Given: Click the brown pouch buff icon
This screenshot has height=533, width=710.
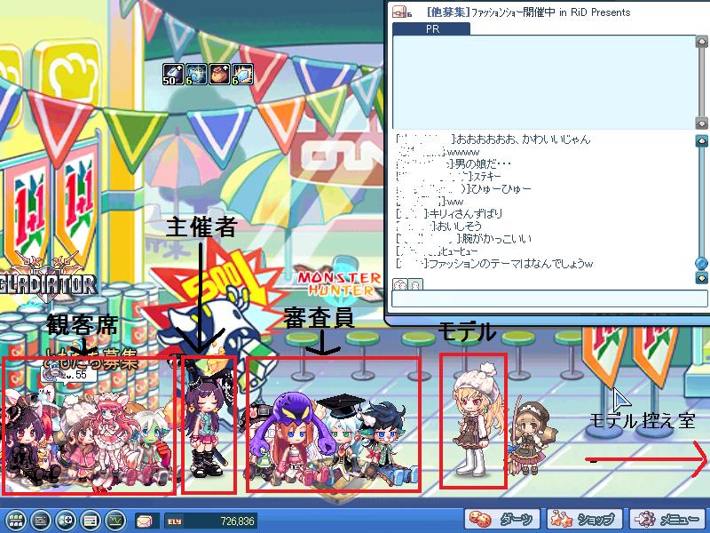Looking at the screenshot, I should (219, 75).
